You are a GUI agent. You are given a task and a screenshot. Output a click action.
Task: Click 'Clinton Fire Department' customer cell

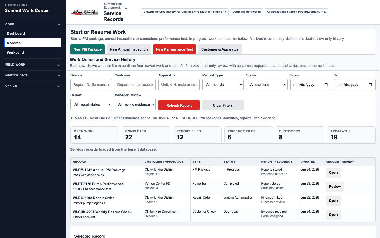point(161,212)
